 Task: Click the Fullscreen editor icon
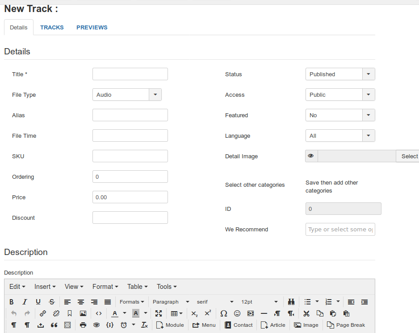pos(159,313)
